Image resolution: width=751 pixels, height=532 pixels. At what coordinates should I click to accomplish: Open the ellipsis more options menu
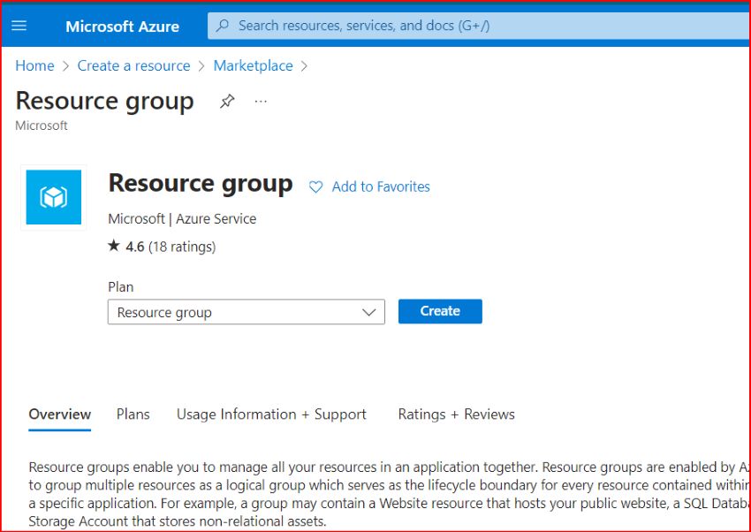(x=261, y=103)
